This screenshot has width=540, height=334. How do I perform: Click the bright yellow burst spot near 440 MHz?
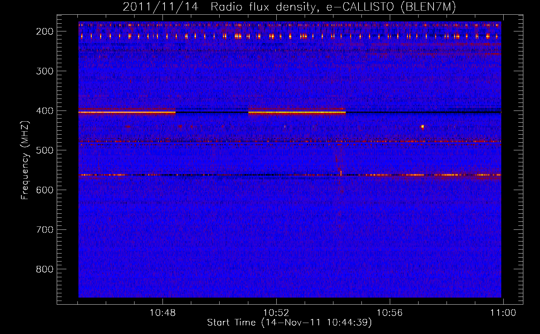pos(423,127)
